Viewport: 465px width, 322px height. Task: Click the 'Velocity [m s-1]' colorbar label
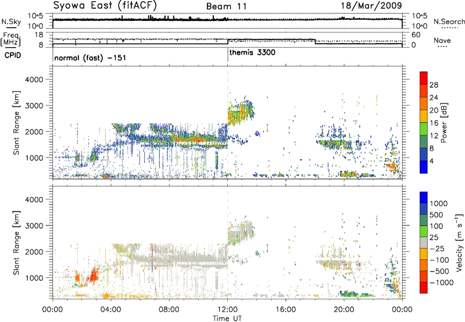tap(459, 242)
